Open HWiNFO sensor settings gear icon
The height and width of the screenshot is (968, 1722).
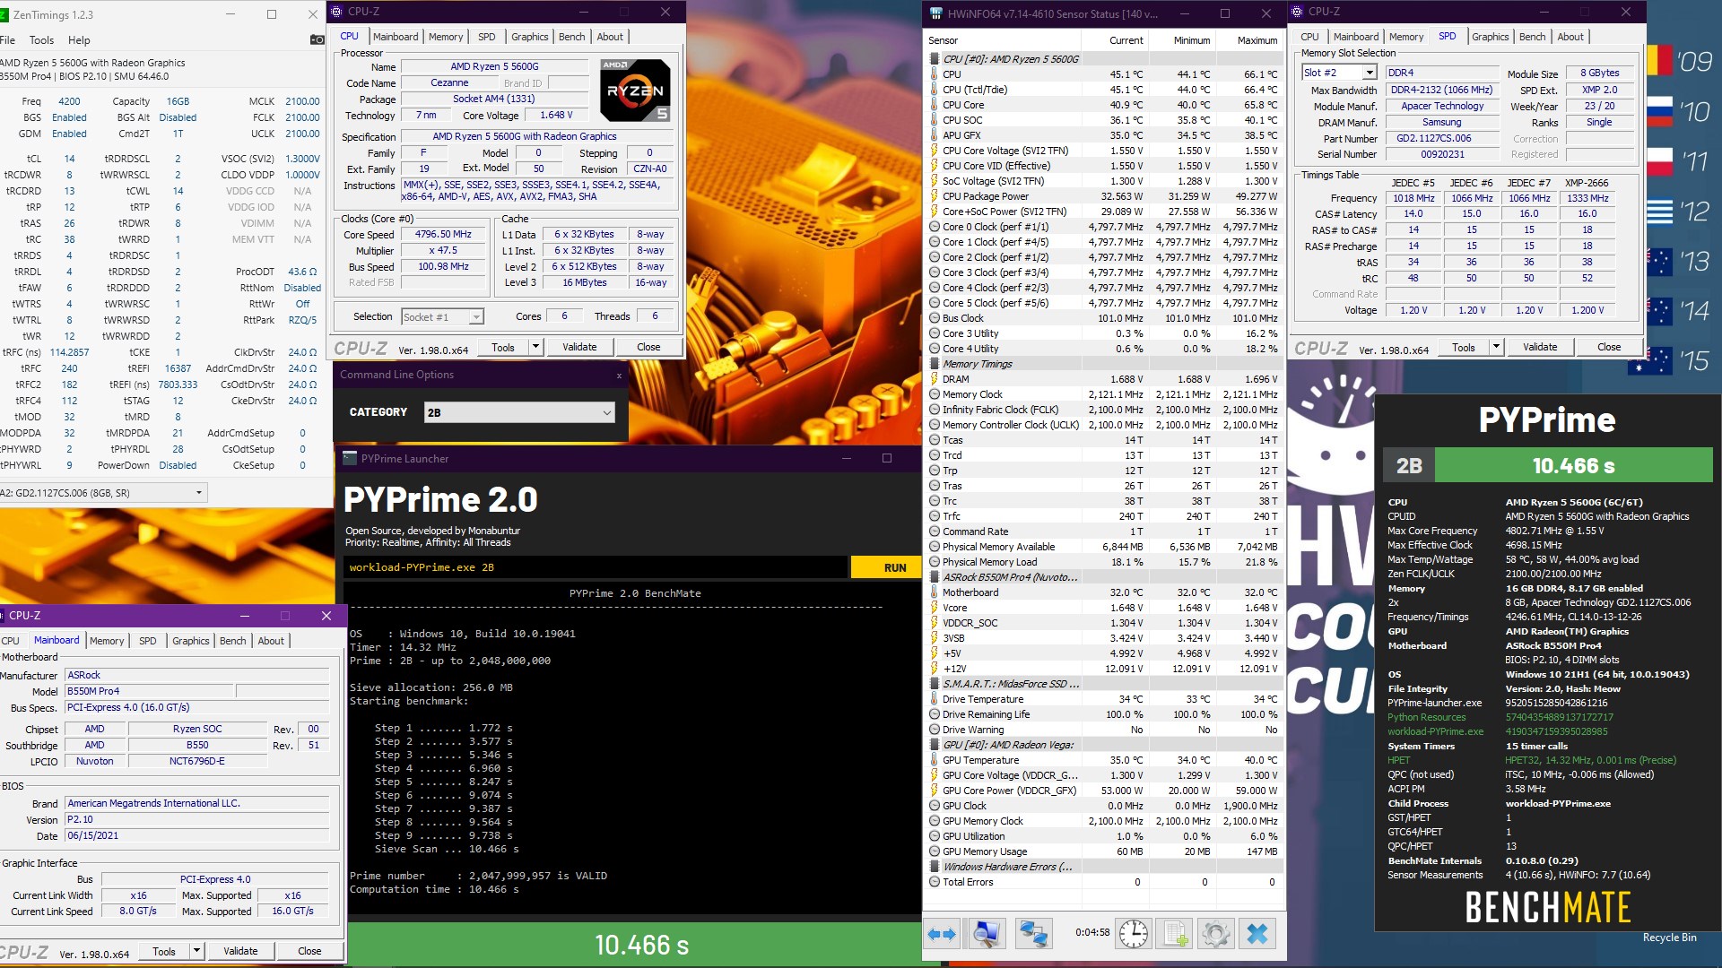[x=1216, y=934]
